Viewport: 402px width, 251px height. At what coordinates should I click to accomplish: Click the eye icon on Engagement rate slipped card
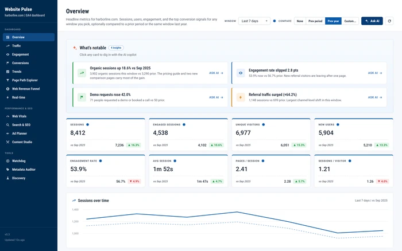241,73
